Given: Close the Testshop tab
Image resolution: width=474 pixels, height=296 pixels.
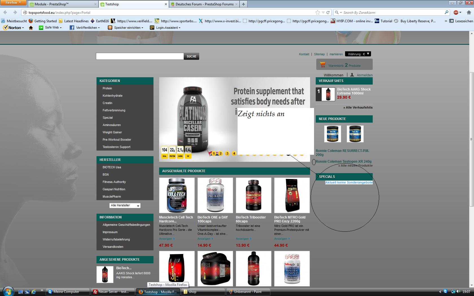Looking at the screenshot, I should point(166,4).
